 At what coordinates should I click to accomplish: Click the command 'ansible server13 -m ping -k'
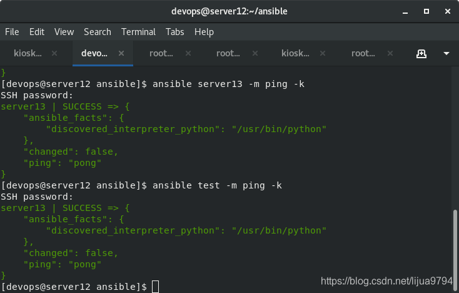tap(228, 84)
